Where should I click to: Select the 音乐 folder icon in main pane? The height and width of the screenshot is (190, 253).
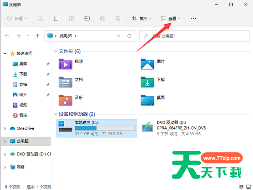[x=65, y=100]
